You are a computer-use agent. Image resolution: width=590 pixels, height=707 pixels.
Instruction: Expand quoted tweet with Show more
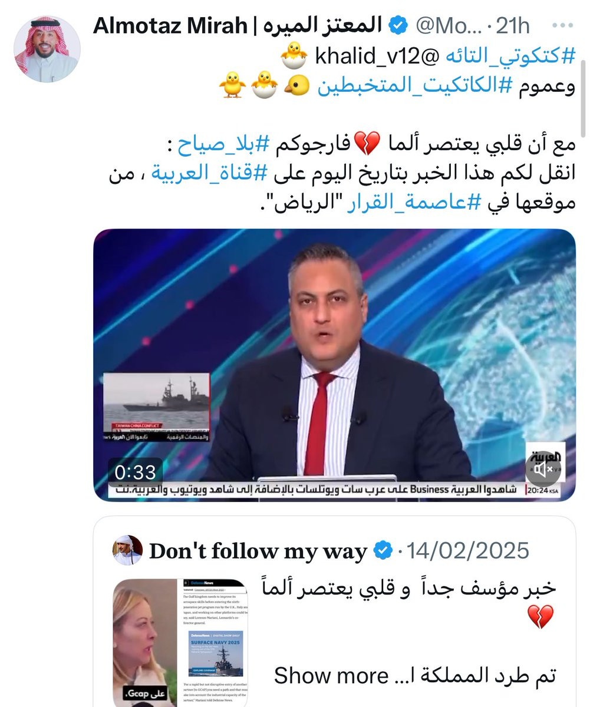(331, 675)
